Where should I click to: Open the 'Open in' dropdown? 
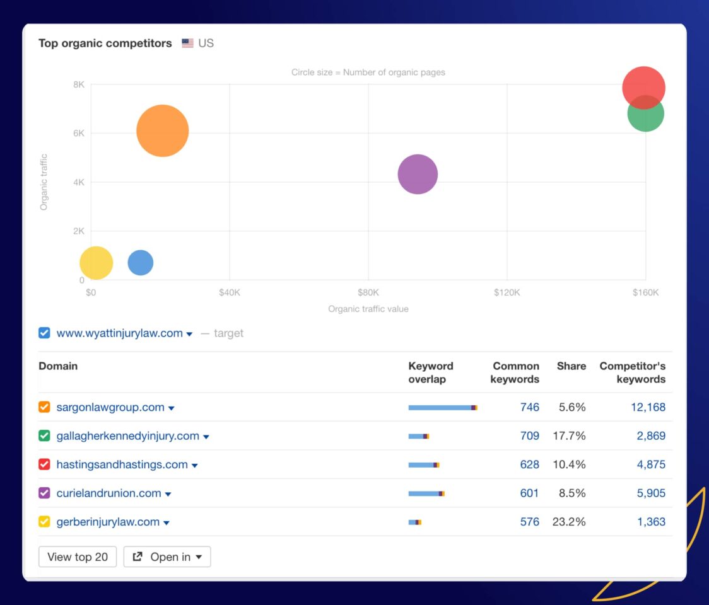click(167, 556)
